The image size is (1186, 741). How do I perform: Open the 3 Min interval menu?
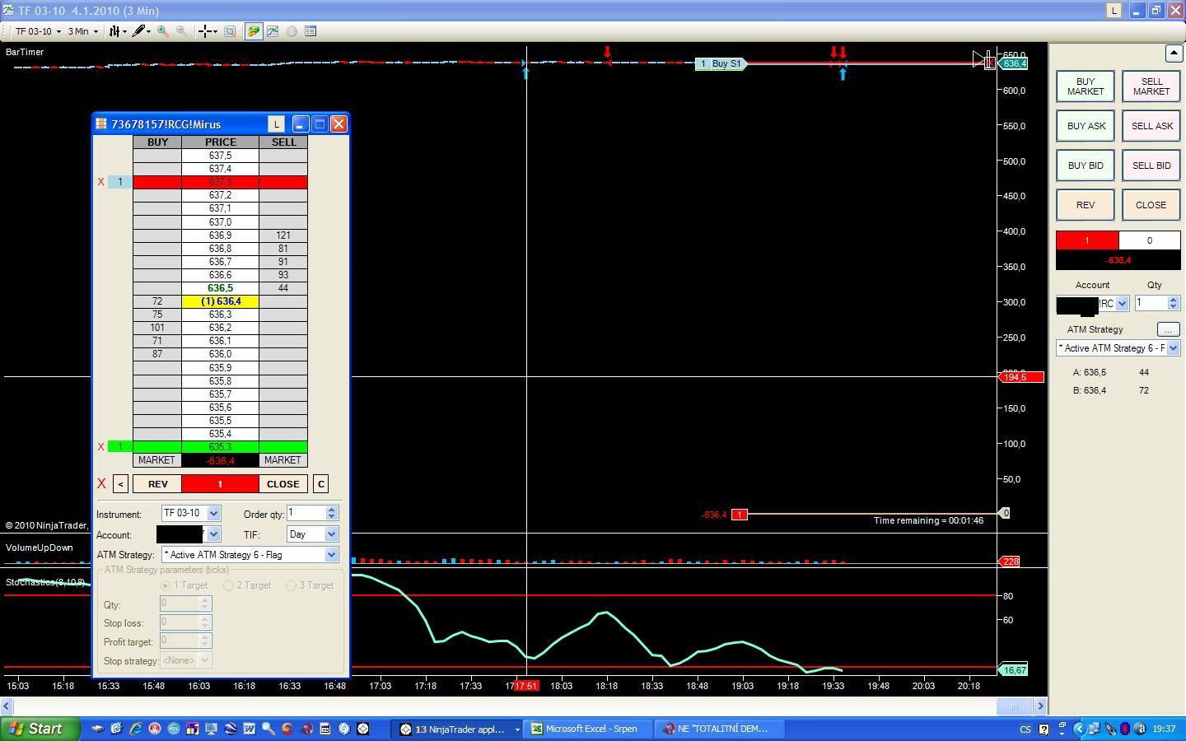[x=82, y=31]
